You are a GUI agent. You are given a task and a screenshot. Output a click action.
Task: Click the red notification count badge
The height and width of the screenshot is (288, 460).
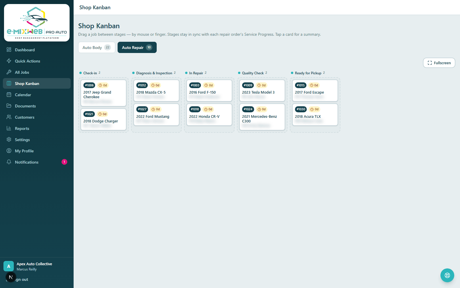coord(64,162)
